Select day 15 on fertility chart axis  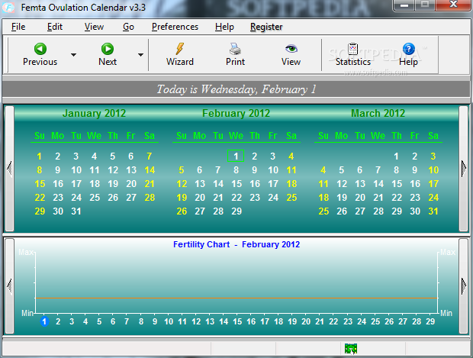237,321
